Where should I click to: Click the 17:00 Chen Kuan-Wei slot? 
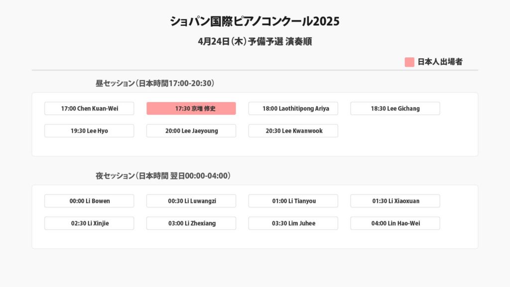89,109
